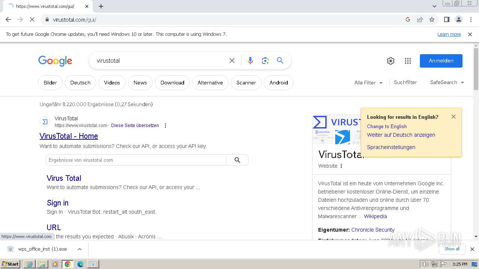The height and width of the screenshot is (269, 479).
Task: Open the Sign in sitelink
Action: pos(58,203)
